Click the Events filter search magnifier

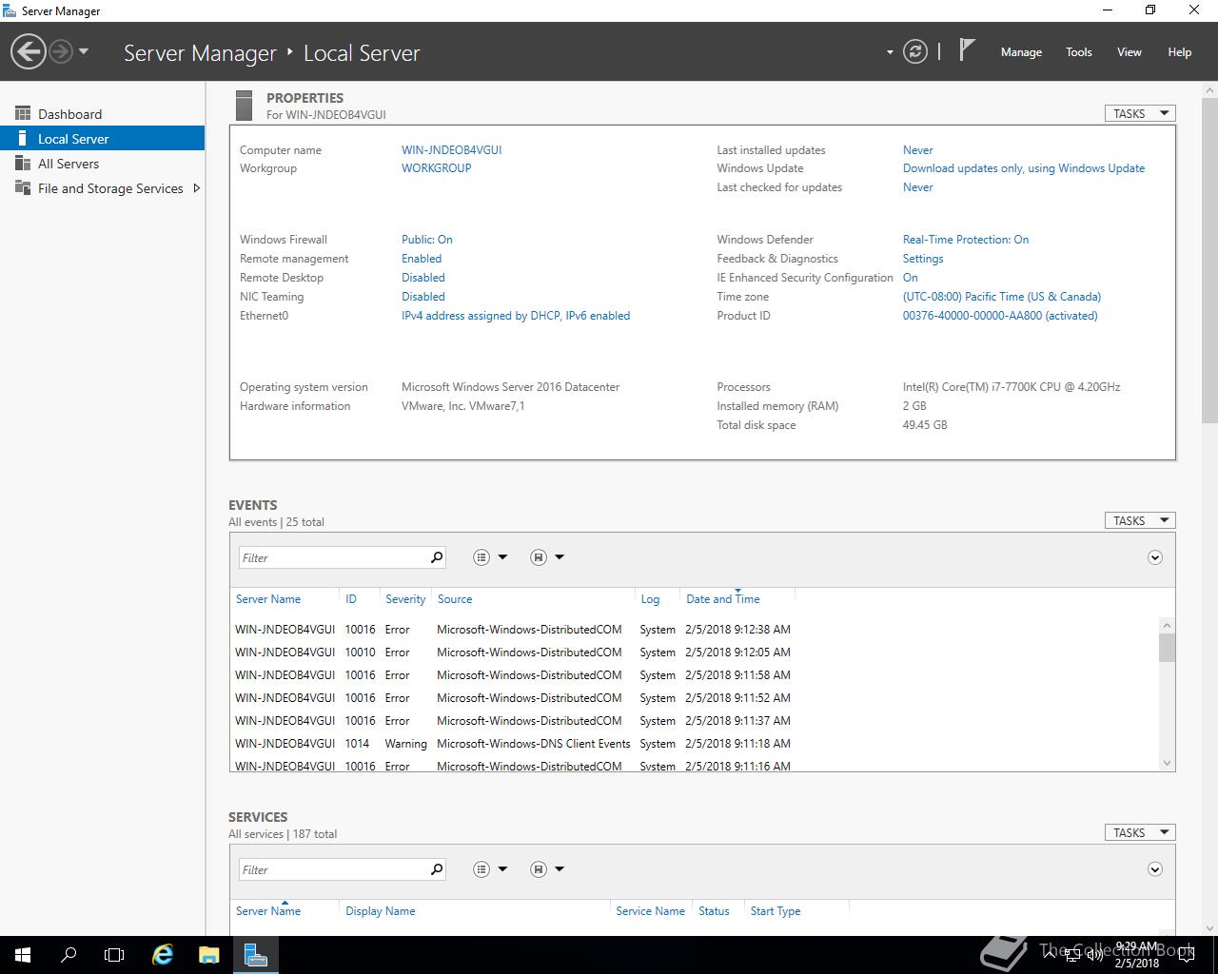(x=437, y=557)
